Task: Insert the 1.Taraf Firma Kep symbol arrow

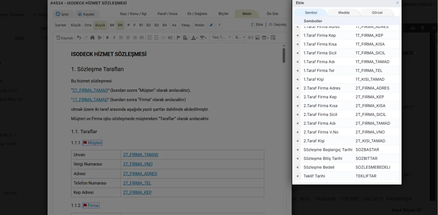Action: (298, 35)
